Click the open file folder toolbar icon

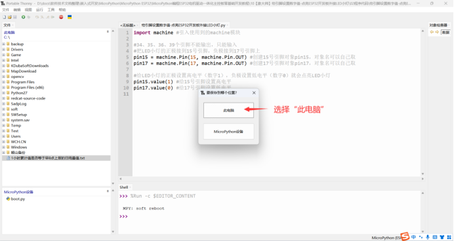[10, 17]
